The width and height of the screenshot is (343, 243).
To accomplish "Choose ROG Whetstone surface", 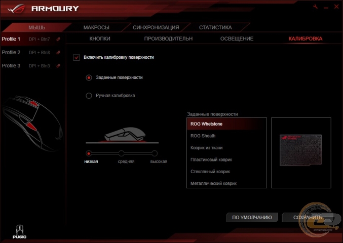I will (226, 124).
